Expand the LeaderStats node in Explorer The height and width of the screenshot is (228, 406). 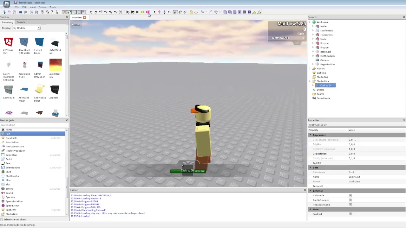tap(313, 31)
